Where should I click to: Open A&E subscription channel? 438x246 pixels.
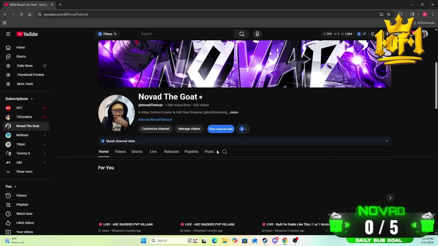26,162
